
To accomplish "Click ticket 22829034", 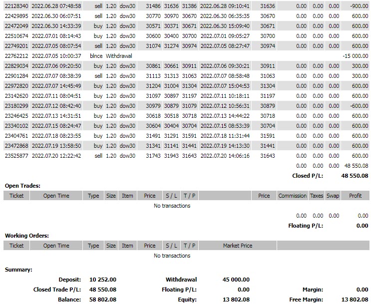I will 16,66.
